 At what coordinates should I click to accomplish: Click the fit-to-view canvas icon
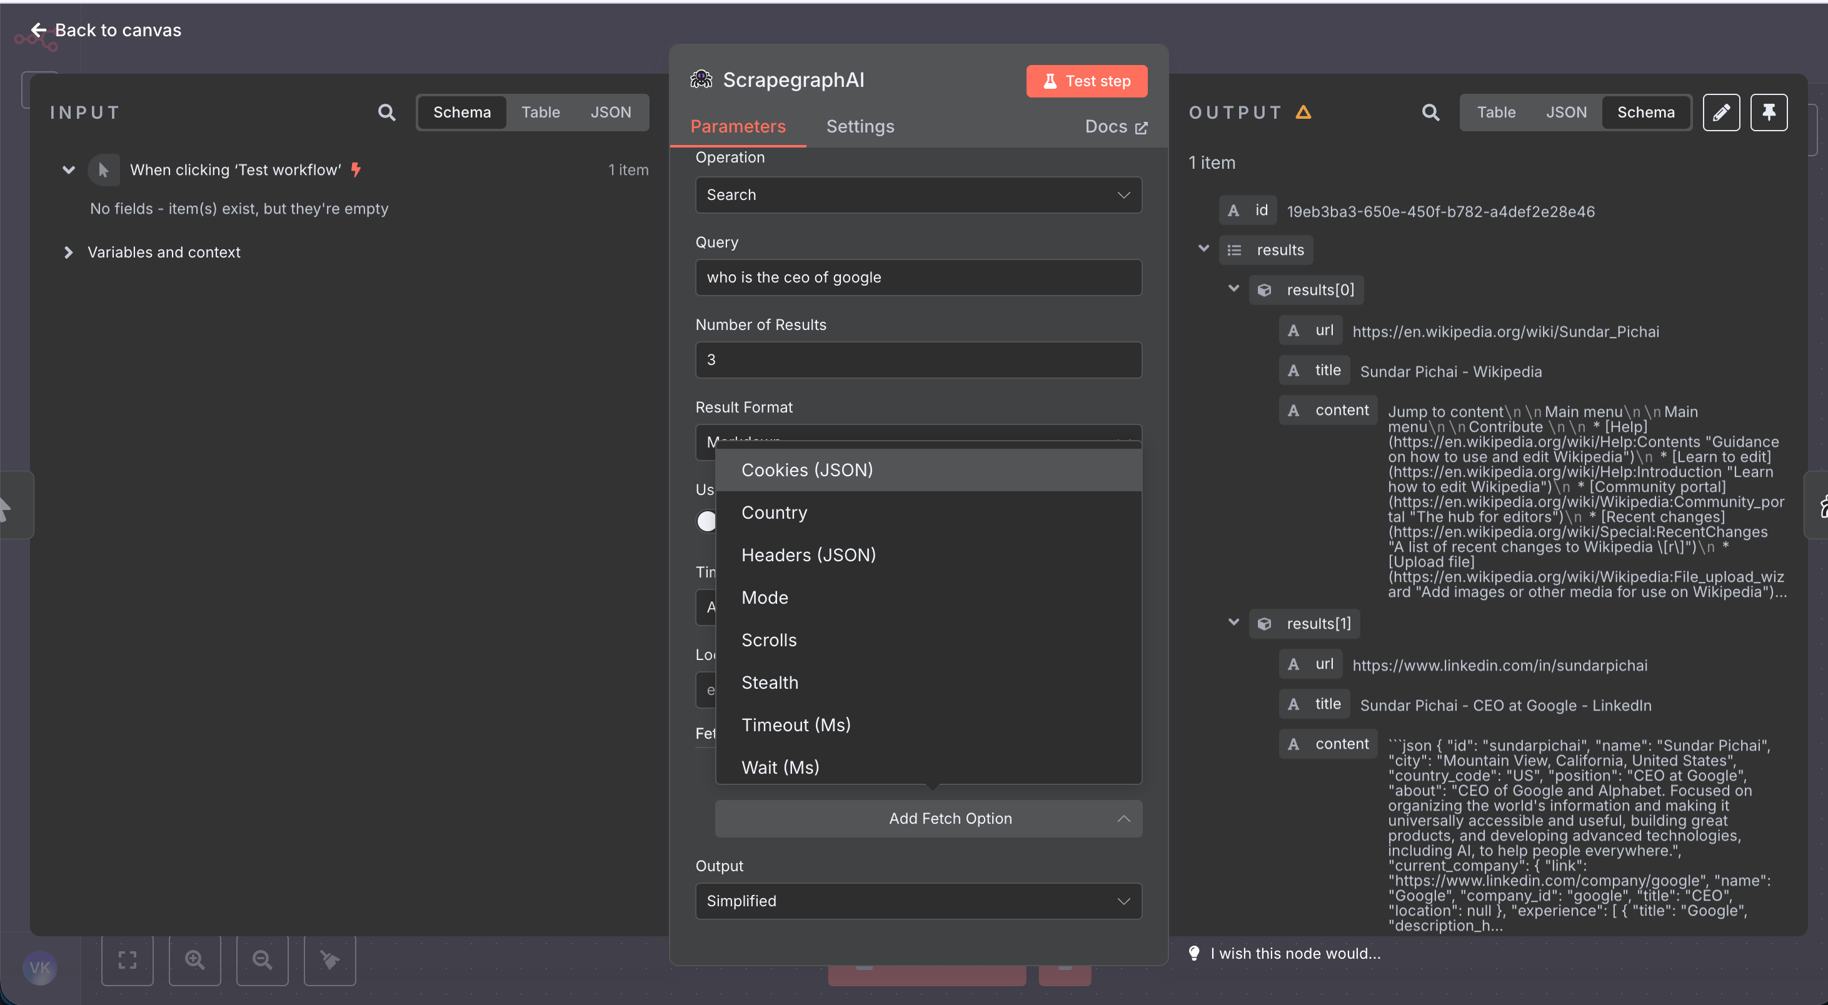(x=128, y=959)
